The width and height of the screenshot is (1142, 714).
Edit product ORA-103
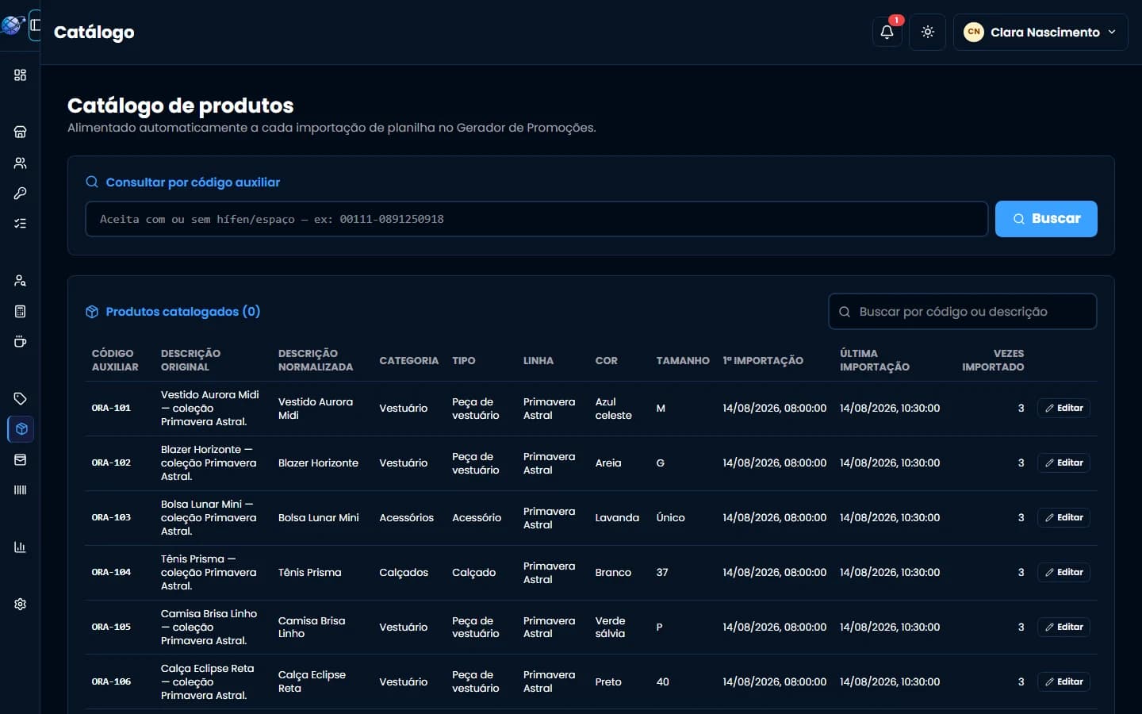coord(1063,517)
